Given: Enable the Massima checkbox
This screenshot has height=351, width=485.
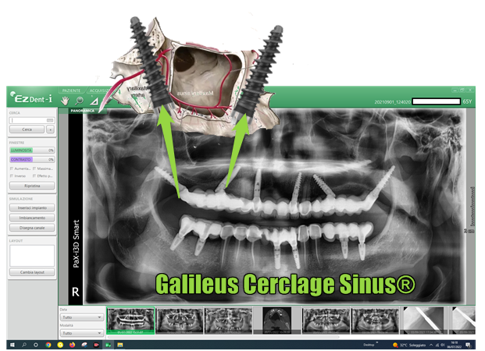Looking at the screenshot, I should coord(34,168).
